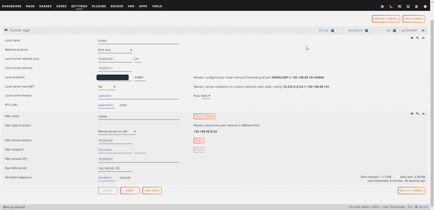Click the info monitor icon
The width and height of the screenshot is (434, 210).
408,7
